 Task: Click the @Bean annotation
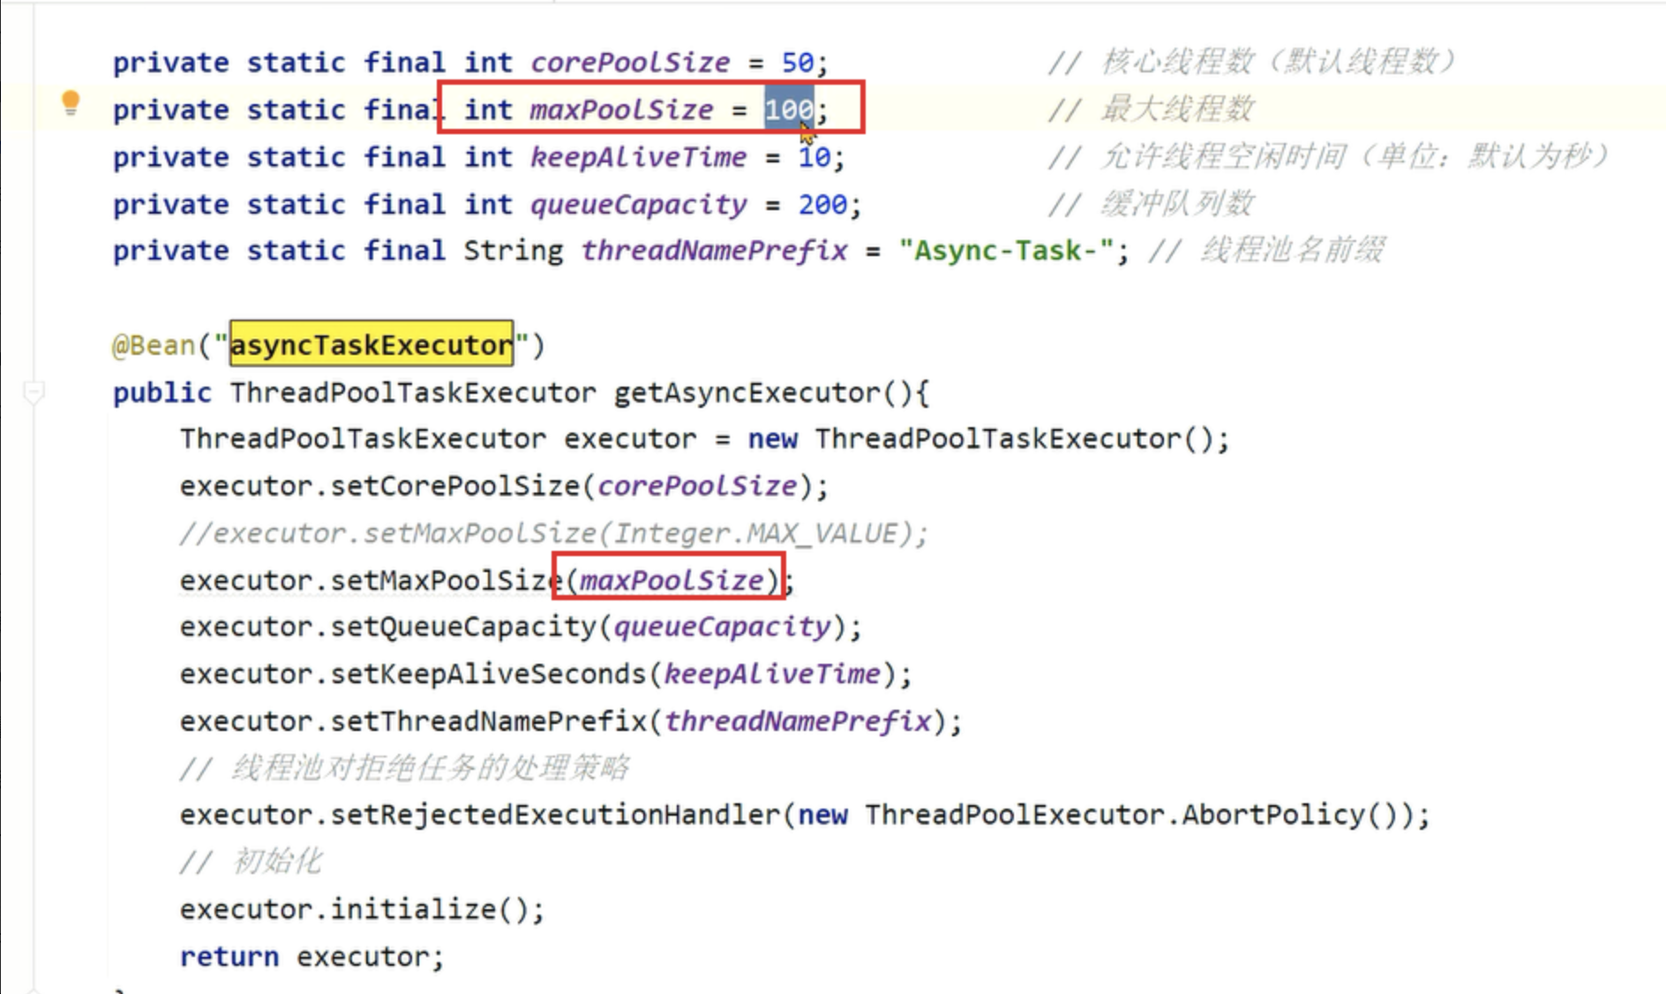154,344
